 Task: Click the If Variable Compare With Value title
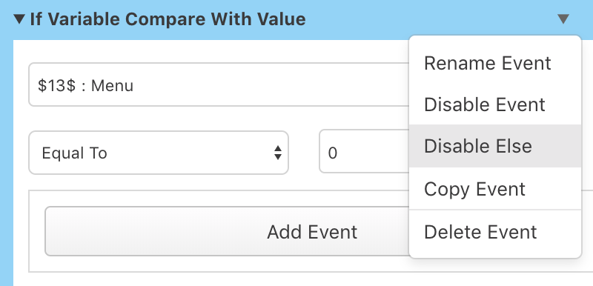(x=168, y=19)
